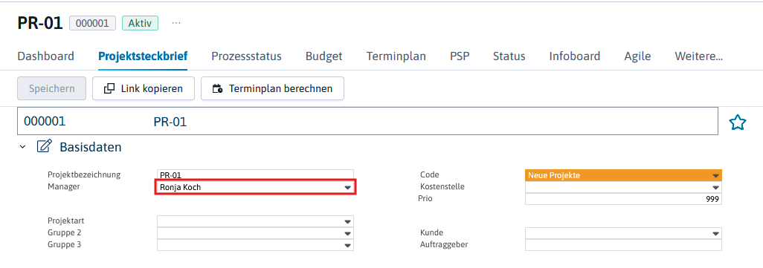Expand the Kostenstelle dropdown

tap(623, 187)
